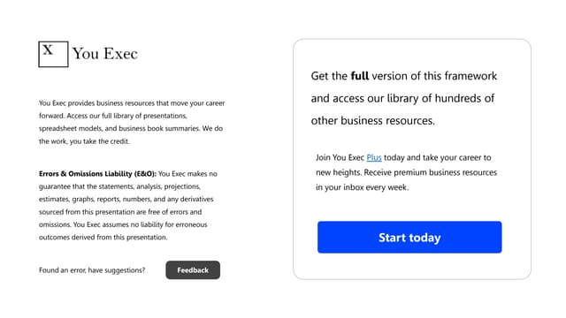Click the blue Start today button
566x318 pixels.
click(x=409, y=238)
